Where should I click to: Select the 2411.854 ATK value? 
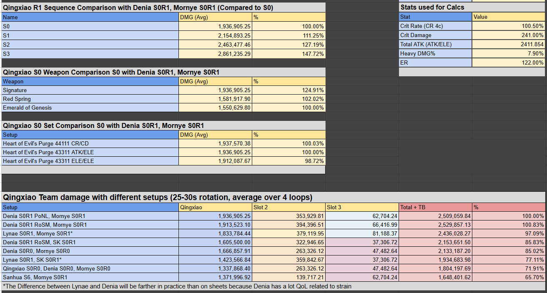[x=509, y=44]
